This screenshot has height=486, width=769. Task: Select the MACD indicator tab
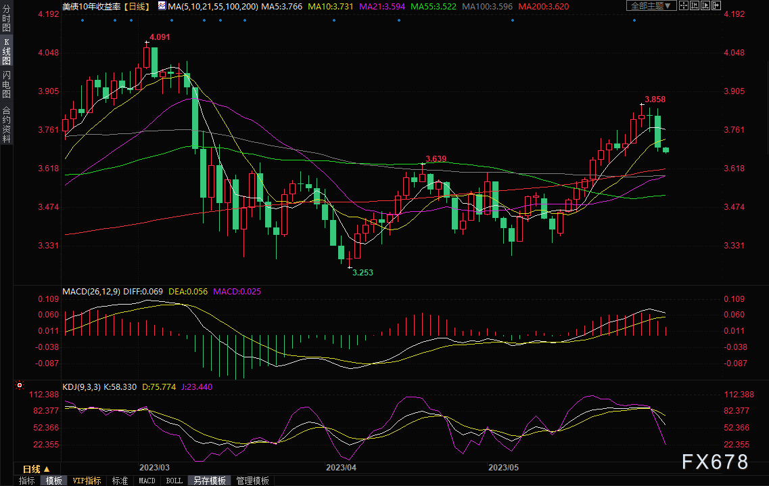147,481
